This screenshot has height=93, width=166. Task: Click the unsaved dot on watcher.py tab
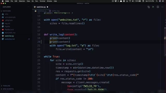tap(47, 7)
